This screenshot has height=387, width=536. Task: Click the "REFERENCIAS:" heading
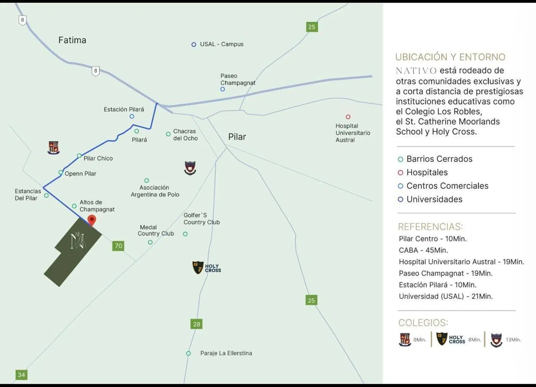pos(430,227)
